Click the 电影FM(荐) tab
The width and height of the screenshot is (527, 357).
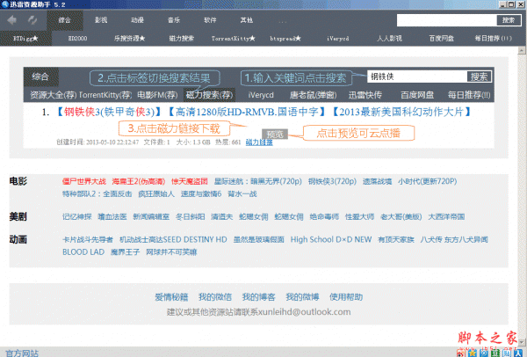tap(157, 95)
